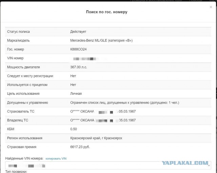Click the Найденные VIN номера label
Viewport: 217px width, 173px height.
[24, 158]
